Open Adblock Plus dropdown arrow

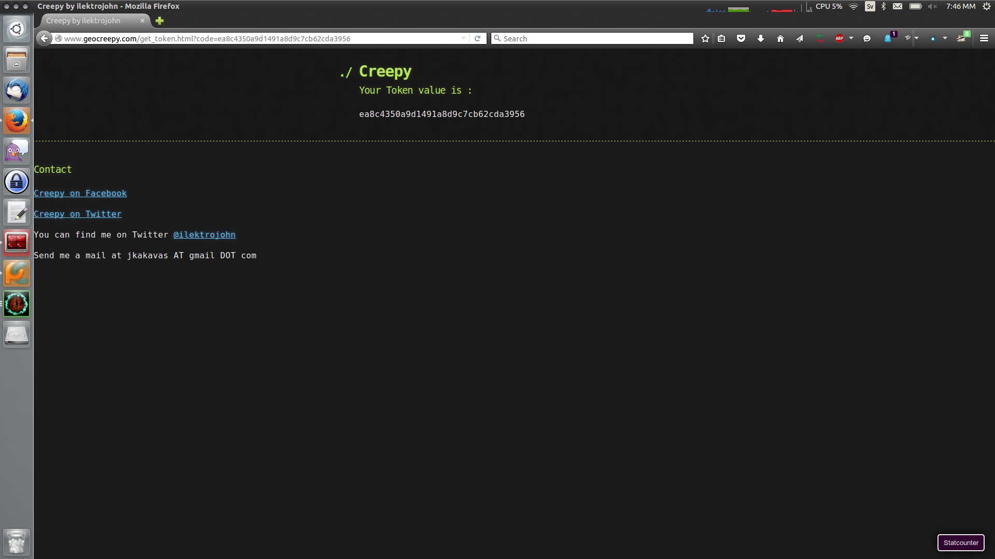[851, 38]
